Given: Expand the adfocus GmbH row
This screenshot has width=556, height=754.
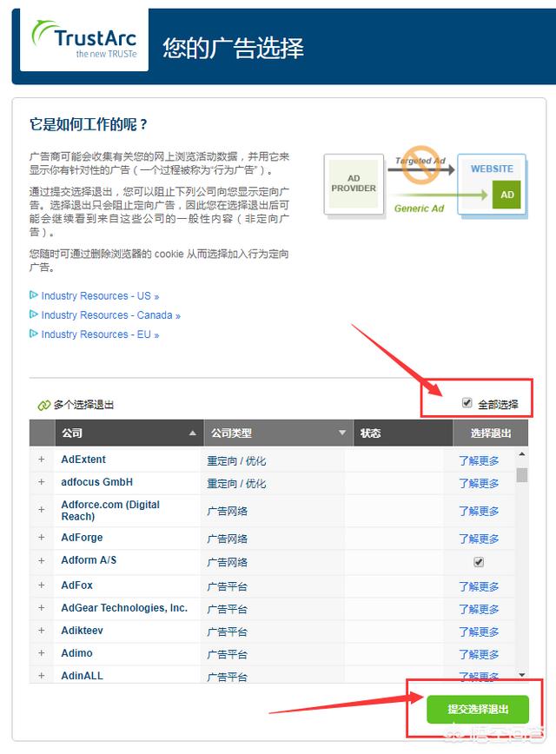Looking at the screenshot, I should [41, 482].
